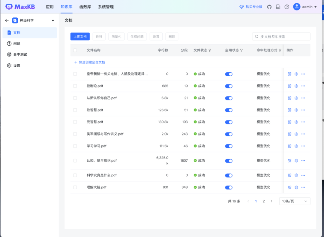Expand the 神经科学 knowledge base dropdown
The image size is (324, 237).
click(53, 20)
